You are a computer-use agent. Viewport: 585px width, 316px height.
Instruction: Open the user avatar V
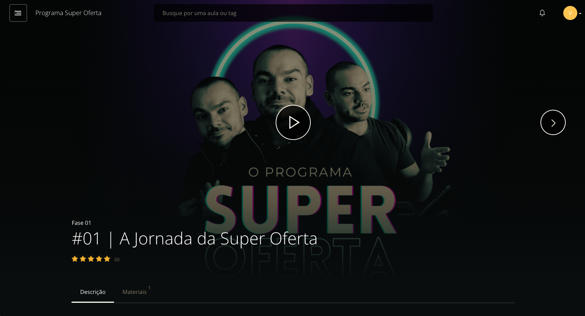tap(570, 13)
